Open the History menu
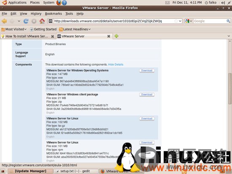Screen dimensions: 232x174 [36, 13]
